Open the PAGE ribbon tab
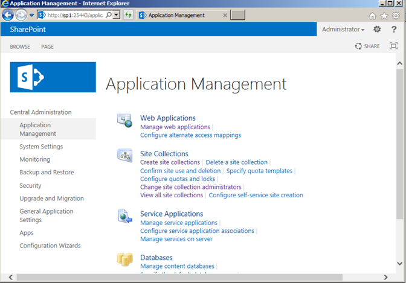The height and width of the screenshot is (283, 406). 47,46
